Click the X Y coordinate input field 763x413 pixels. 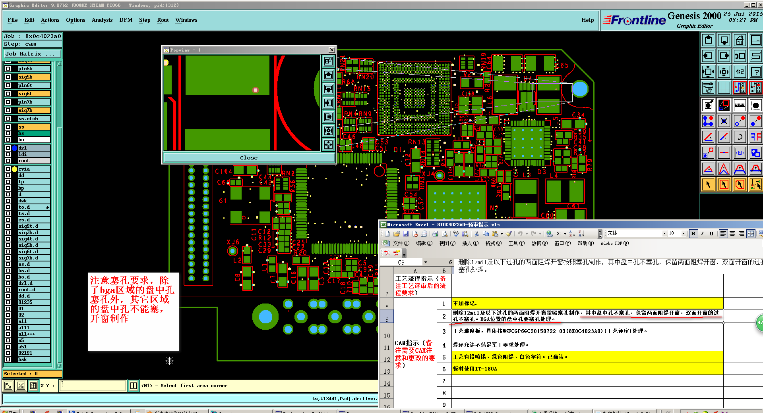click(x=93, y=385)
